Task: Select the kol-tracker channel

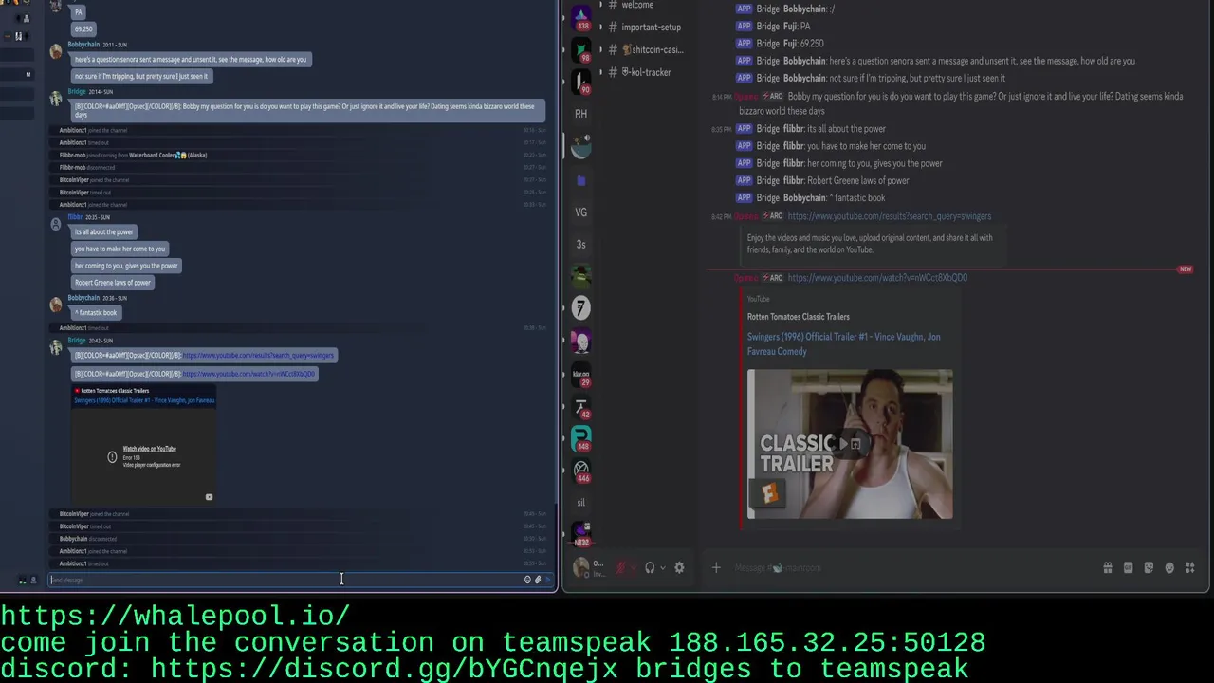Action: (x=645, y=73)
